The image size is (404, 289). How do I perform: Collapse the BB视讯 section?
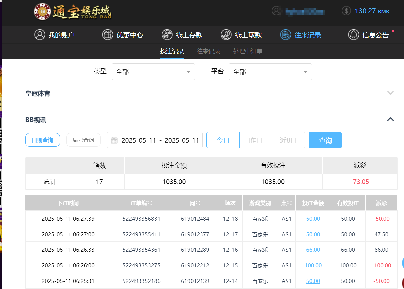coord(390,119)
